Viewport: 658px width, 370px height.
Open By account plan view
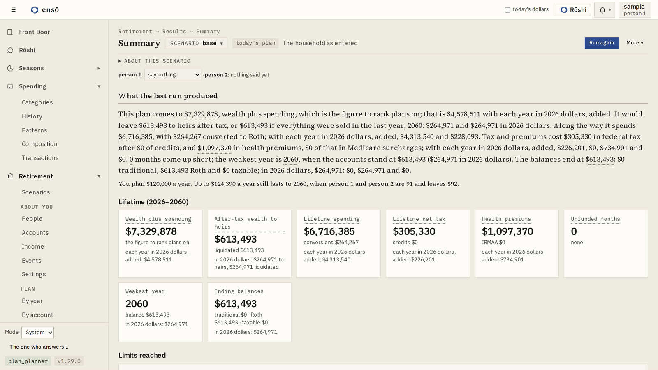37,315
